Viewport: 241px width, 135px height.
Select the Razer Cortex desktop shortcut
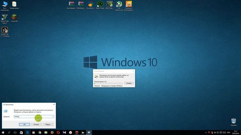100,5
